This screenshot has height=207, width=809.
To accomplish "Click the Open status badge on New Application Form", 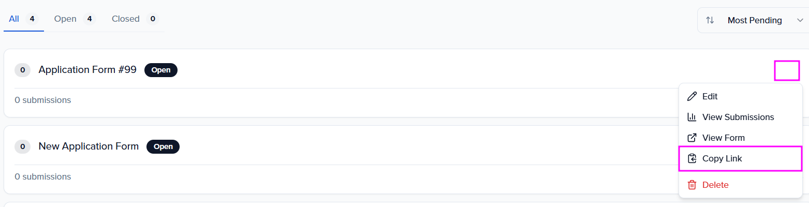I will [163, 146].
